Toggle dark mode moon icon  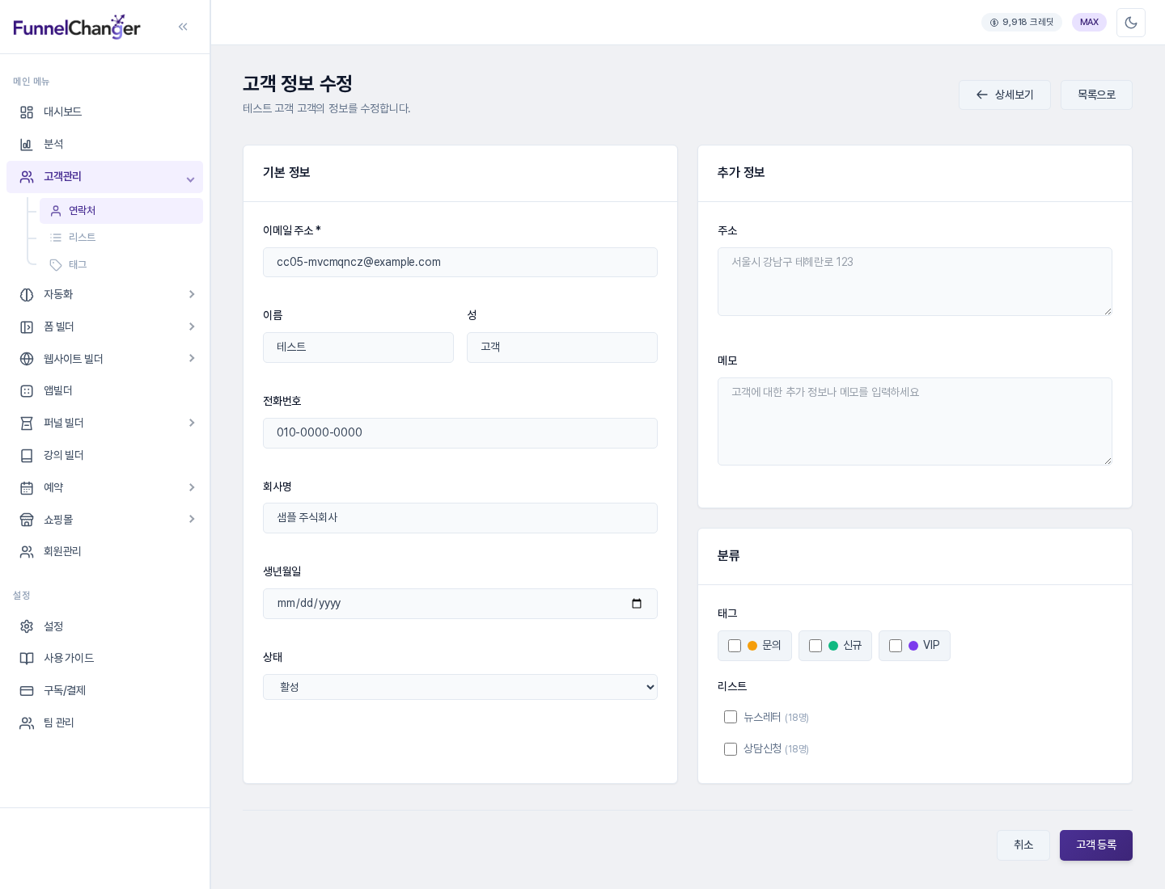(1131, 23)
